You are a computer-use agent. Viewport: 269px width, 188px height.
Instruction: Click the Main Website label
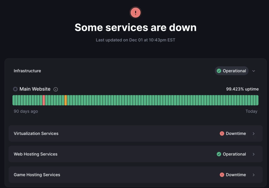coord(35,89)
